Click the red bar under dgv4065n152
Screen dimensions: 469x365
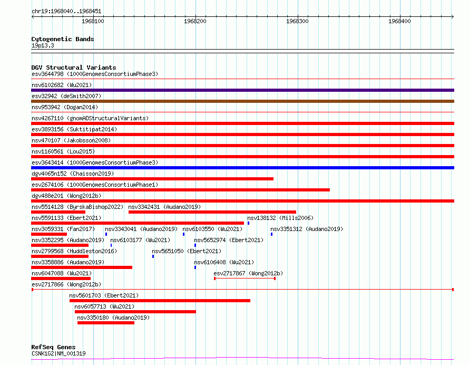tap(152, 179)
